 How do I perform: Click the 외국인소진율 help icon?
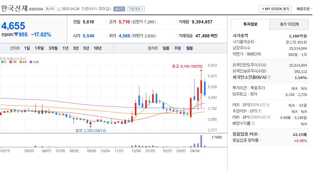pyautogui.click(x=269, y=77)
